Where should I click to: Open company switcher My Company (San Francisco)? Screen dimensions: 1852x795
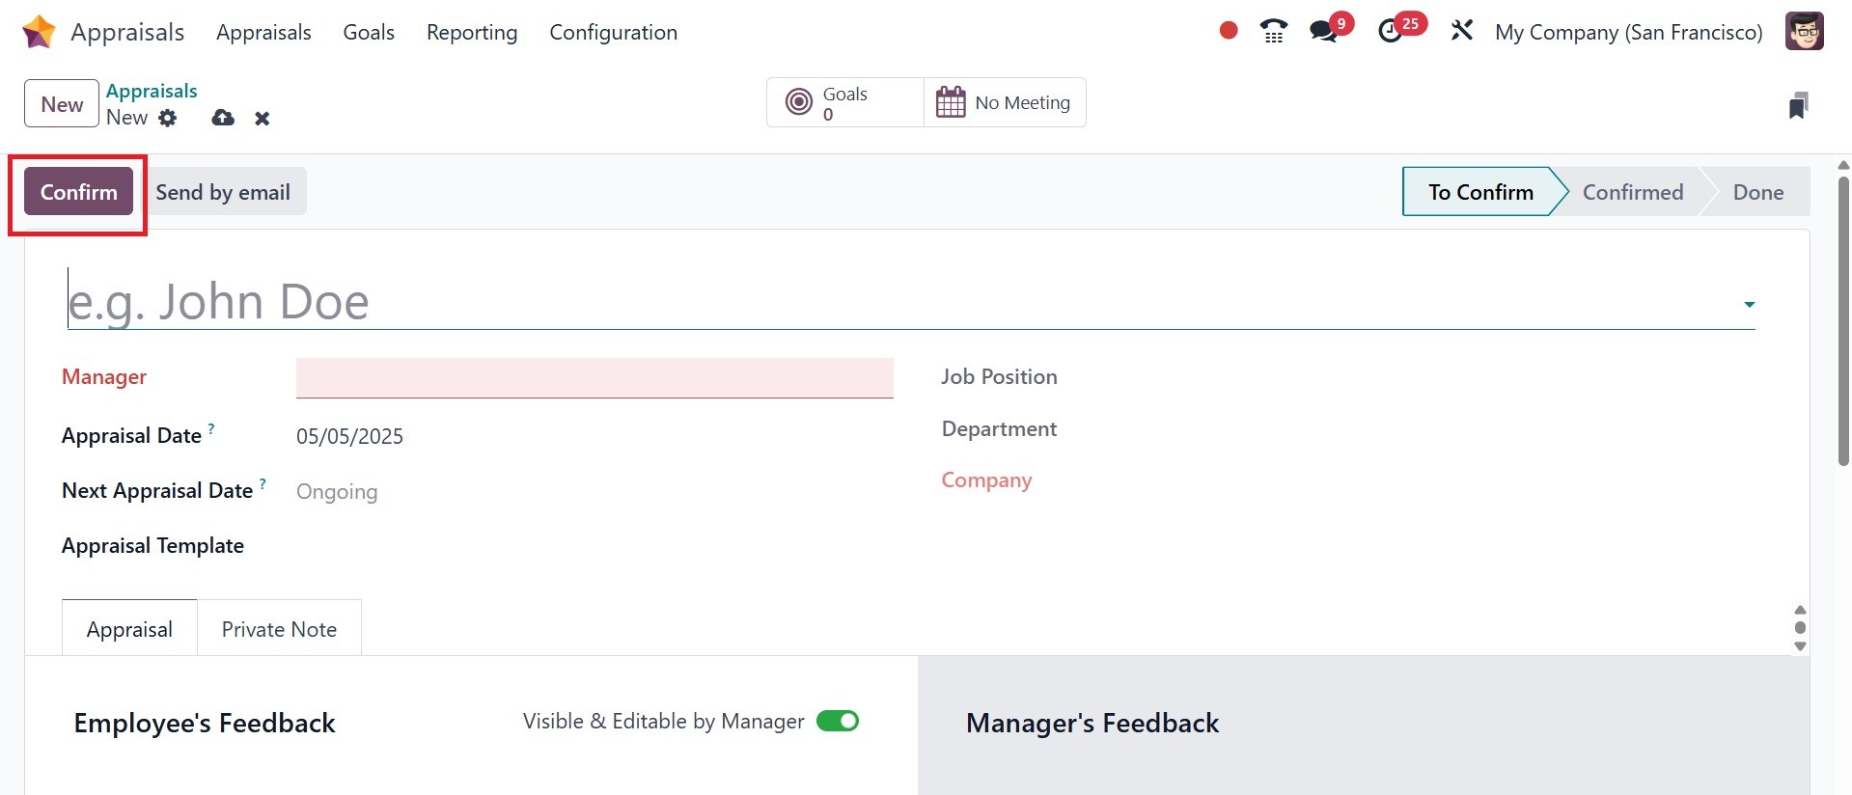click(1628, 32)
